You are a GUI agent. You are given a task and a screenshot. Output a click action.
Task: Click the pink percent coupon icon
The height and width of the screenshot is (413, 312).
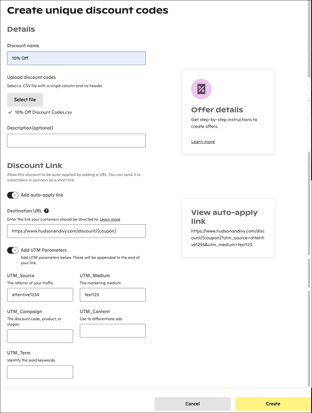tap(201, 89)
